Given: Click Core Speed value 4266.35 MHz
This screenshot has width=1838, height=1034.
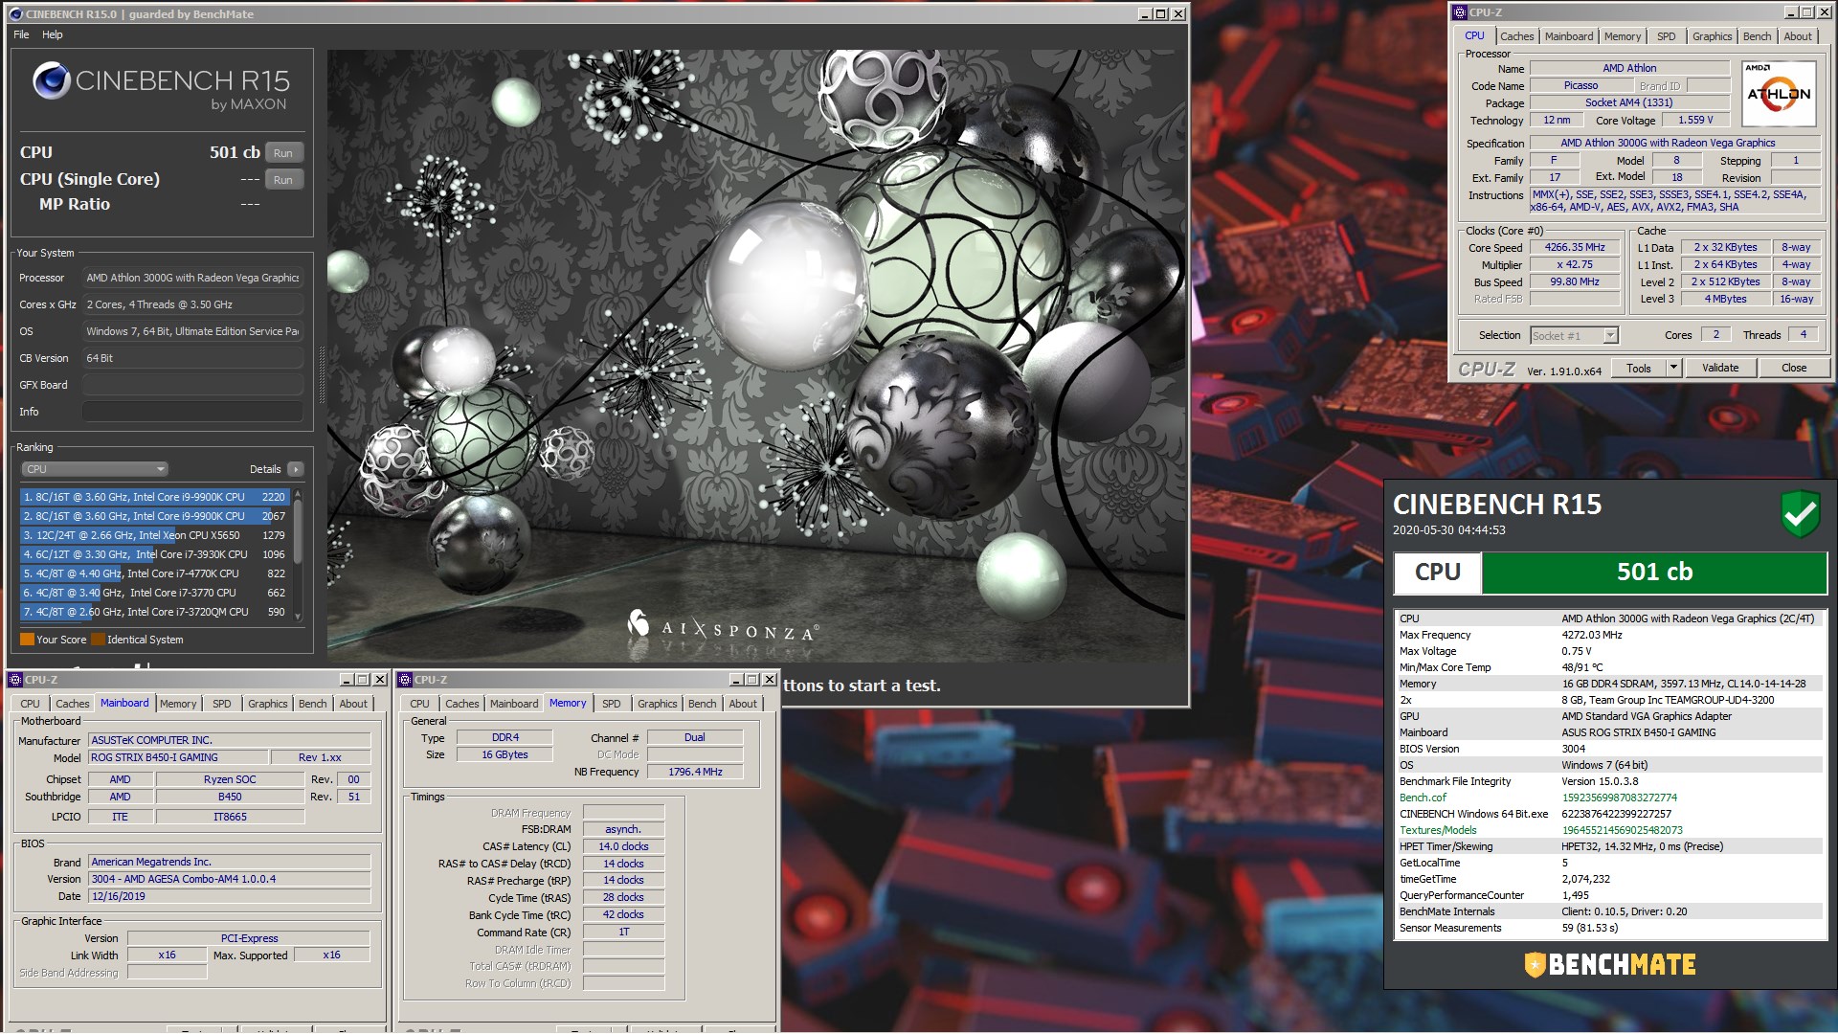Looking at the screenshot, I should click(x=1575, y=247).
